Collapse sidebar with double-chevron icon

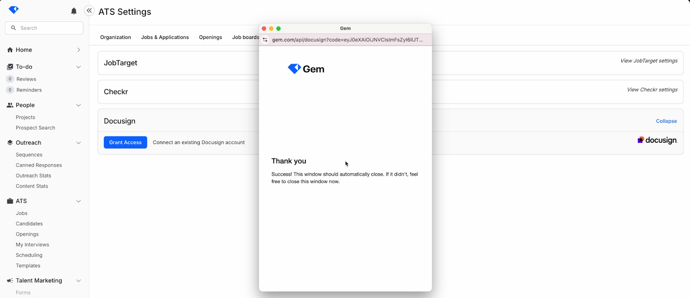[x=89, y=10]
